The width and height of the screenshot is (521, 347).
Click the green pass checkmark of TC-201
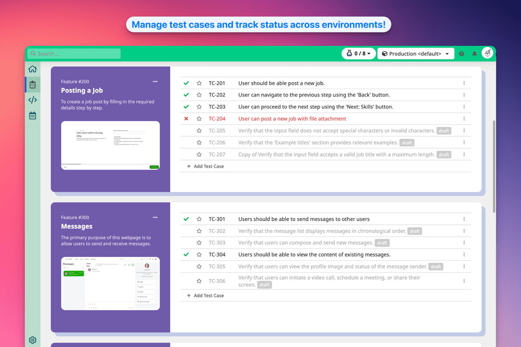(186, 83)
